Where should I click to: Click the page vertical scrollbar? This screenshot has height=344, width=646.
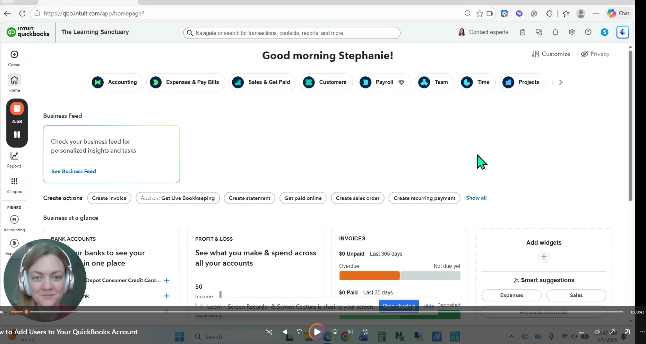[x=630, y=125]
